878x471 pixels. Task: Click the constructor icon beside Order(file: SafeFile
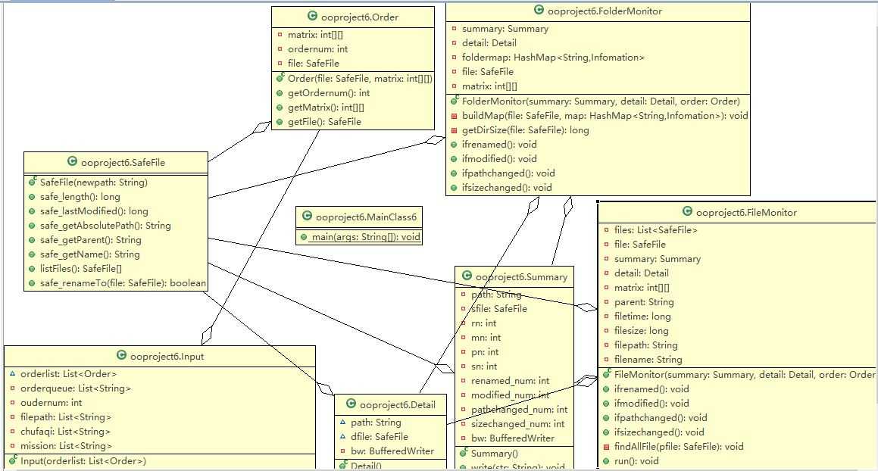tap(280, 78)
